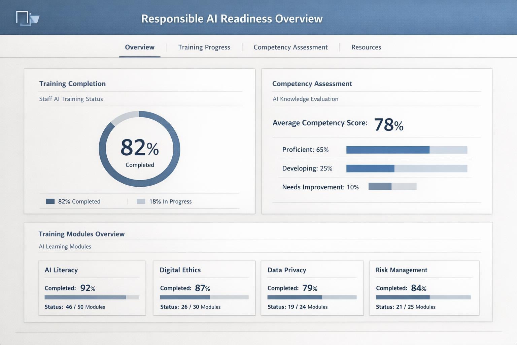Open the Data Privacy module card
This screenshot has width=517, height=345.
[312, 288]
